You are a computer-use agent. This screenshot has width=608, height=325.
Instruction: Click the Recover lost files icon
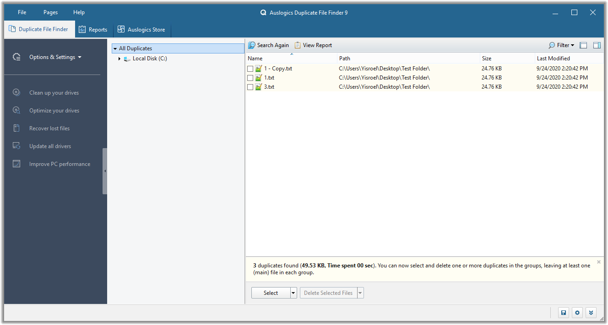(x=16, y=128)
